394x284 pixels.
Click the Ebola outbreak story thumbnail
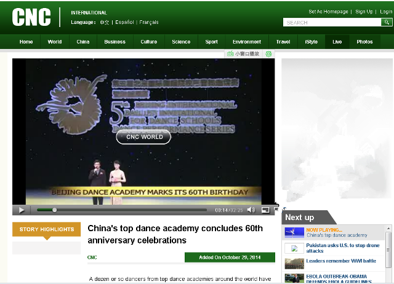coord(294,278)
